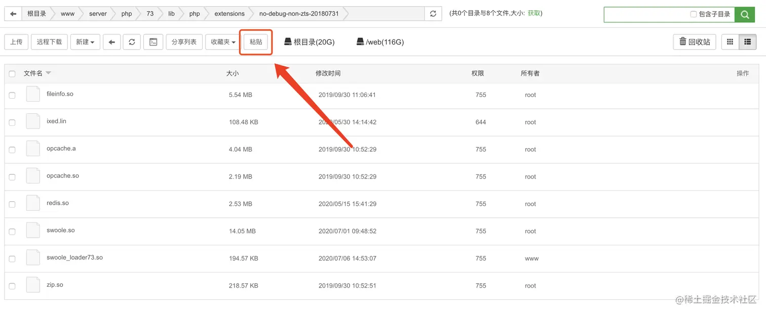Focus the file search input field
Screen dimensions: 766x314
coord(646,15)
